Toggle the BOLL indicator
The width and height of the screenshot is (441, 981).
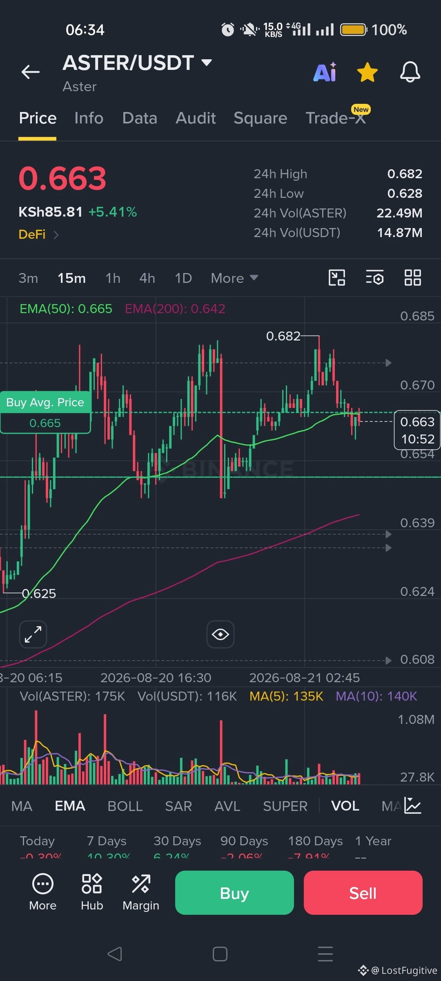click(x=125, y=806)
